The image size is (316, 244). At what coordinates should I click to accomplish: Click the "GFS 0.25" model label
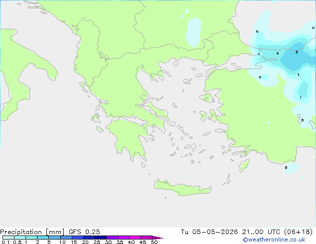coord(84,232)
